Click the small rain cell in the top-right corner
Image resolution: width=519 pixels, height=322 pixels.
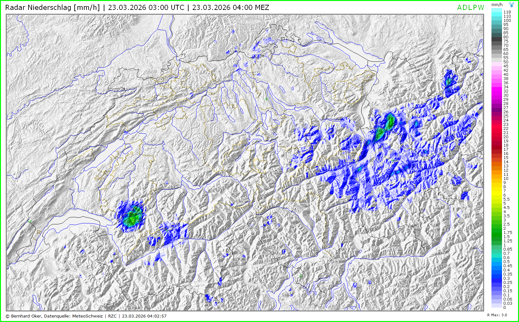(x=449, y=81)
